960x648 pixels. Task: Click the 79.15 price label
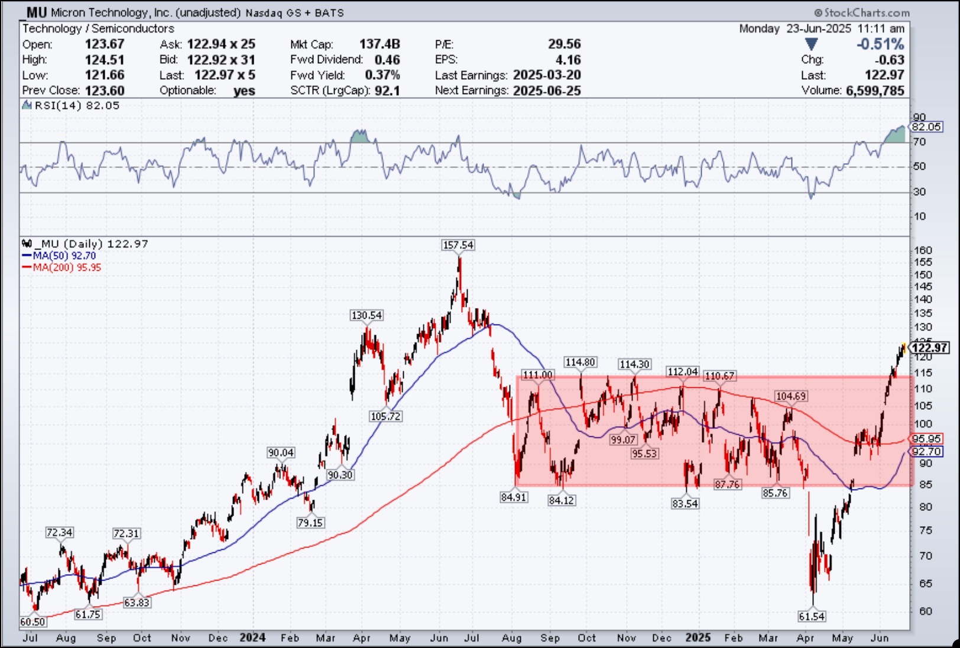pos(310,523)
